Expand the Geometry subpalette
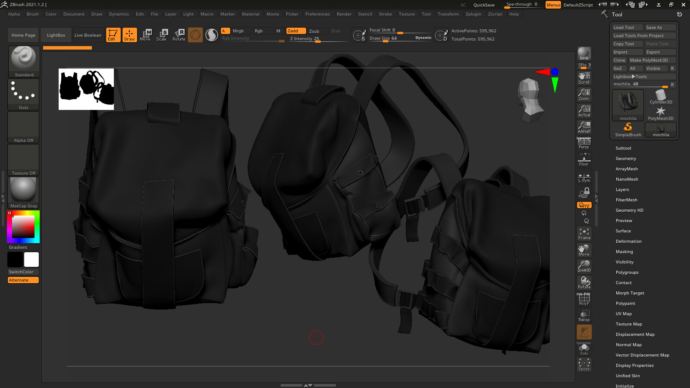The width and height of the screenshot is (690, 388). tap(626, 158)
